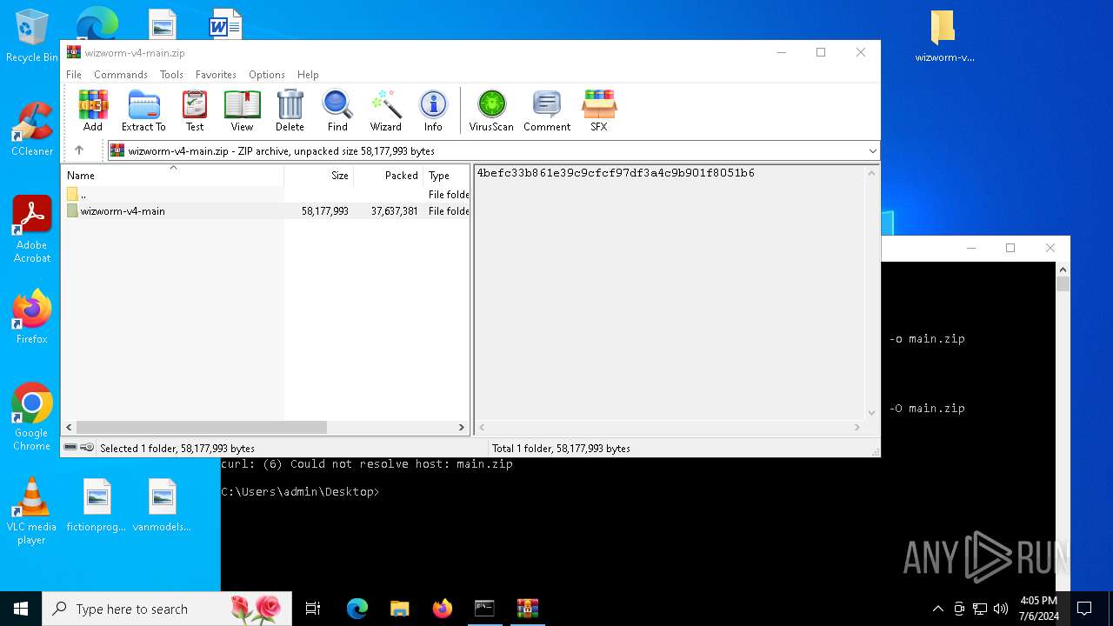Open Microsoft Edge from taskbar
Screen dimensions: 1113x626
pyautogui.click(x=357, y=609)
